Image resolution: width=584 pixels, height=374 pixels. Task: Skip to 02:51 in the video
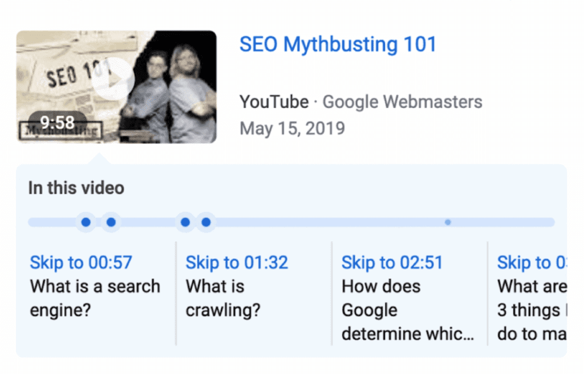coord(392,262)
